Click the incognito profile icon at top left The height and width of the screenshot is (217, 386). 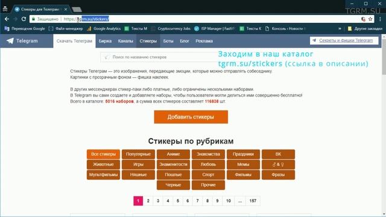click(x=5, y=9)
